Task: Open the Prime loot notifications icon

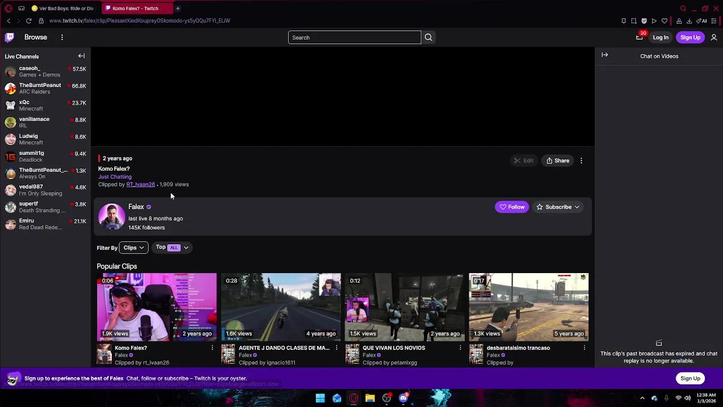Action: point(639,37)
